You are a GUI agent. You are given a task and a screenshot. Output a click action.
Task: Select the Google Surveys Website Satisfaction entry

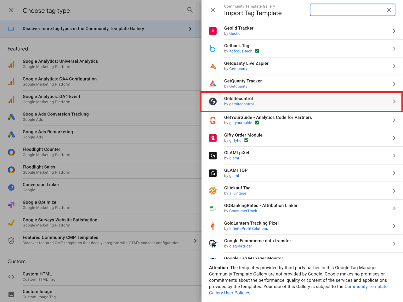pyautogui.click(x=60, y=220)
